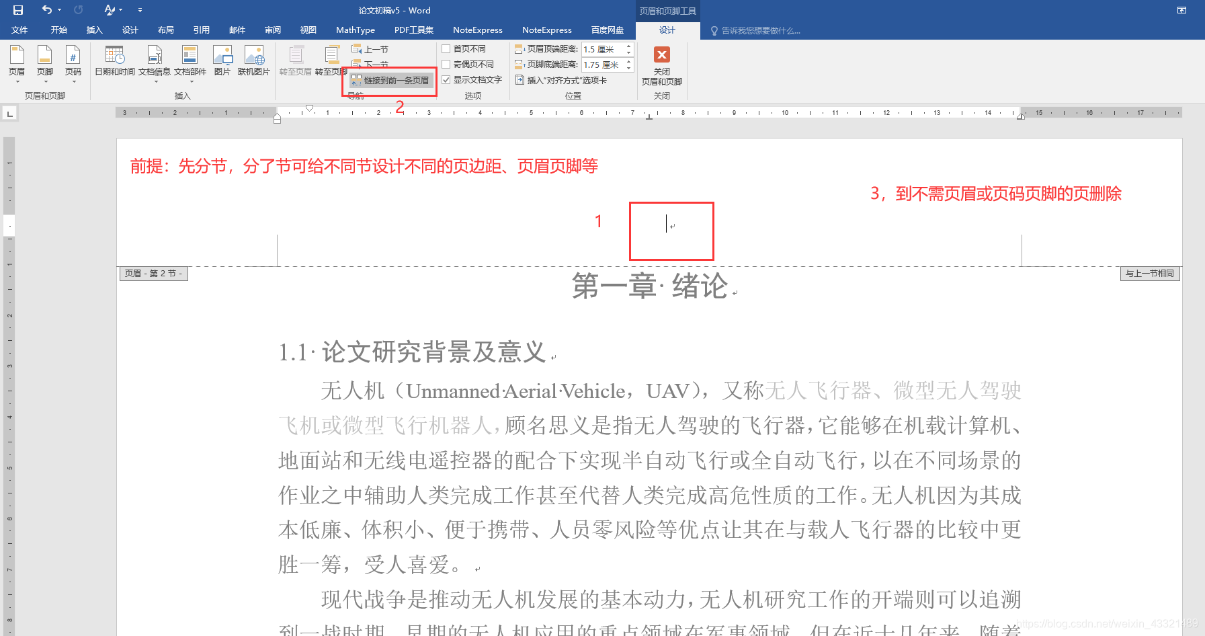
Task: Click the 页眉顶端距离 icon
Action: tap(520, 49)
